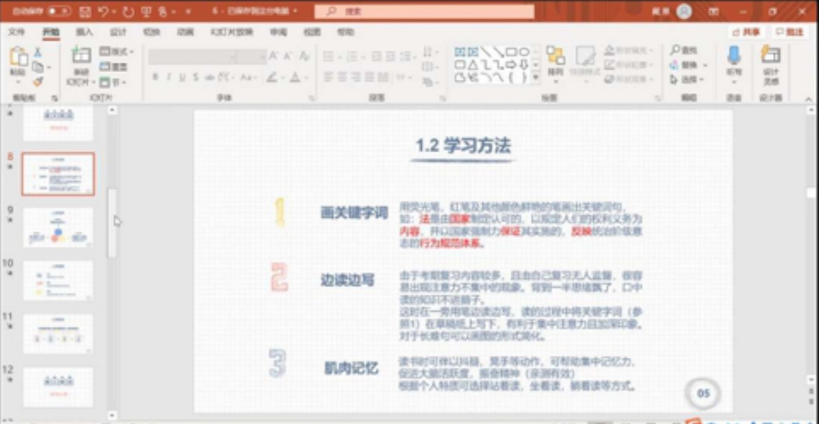Expand the shapes gallery more arrow
This screenshot has height=424, width=819.
tap(535, 78)
